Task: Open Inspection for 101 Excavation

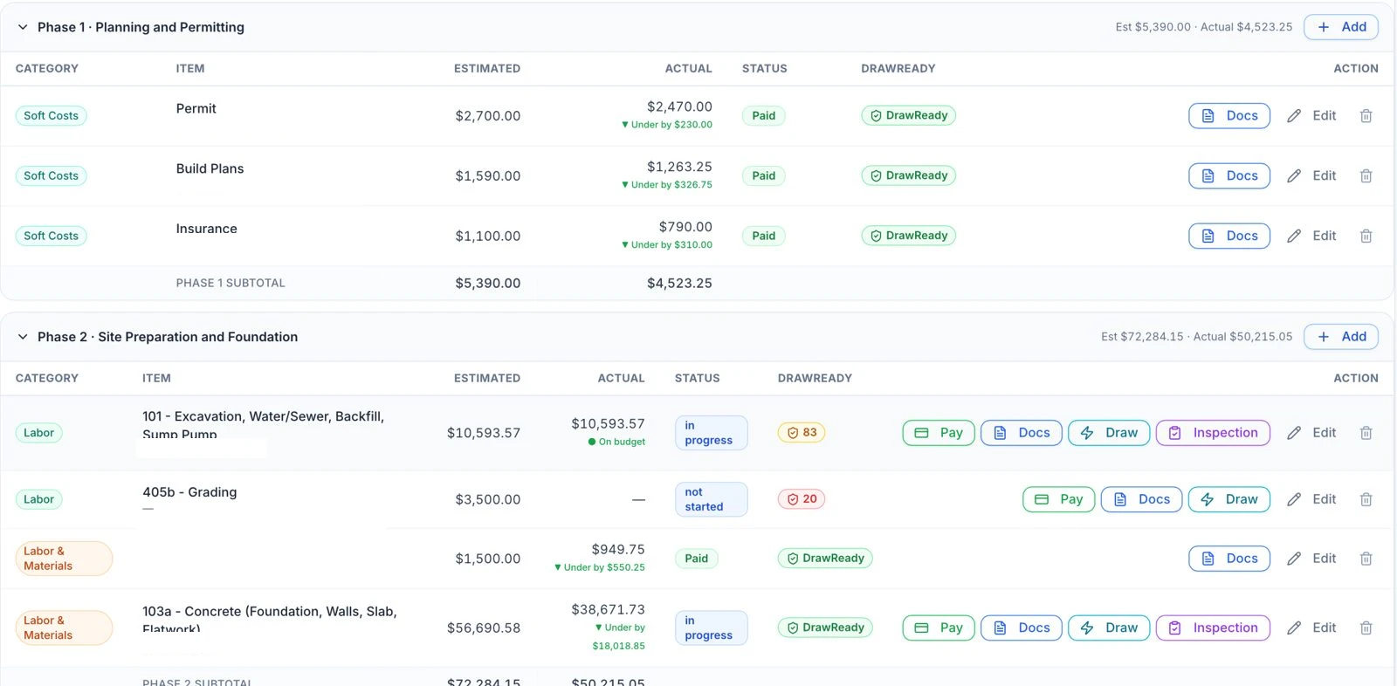Action: (1213, 433)
